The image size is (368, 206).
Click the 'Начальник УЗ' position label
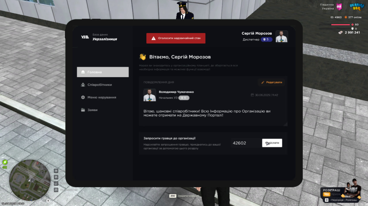168,98
